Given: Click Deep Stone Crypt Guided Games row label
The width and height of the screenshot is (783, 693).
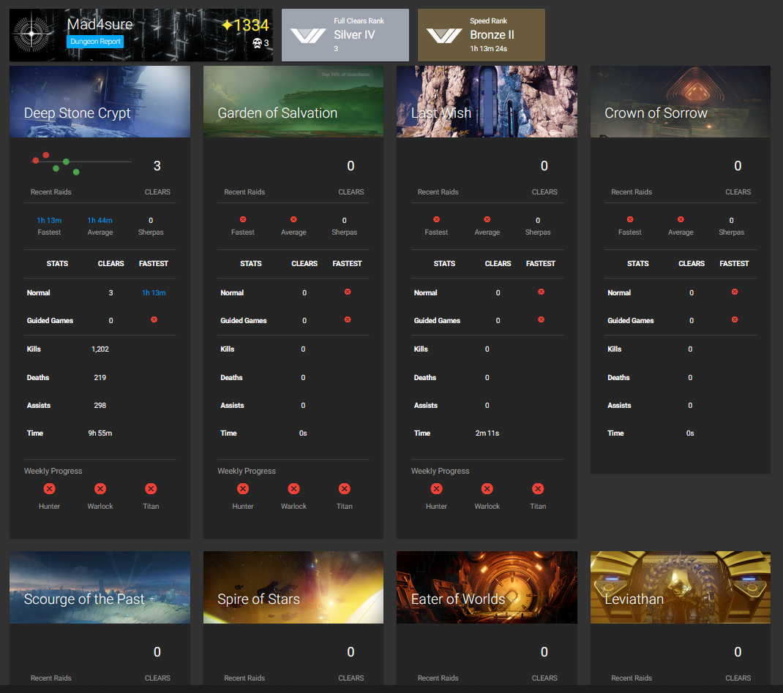Looking at the screenshot, I should pyautogui.click(x=50, y=321).
